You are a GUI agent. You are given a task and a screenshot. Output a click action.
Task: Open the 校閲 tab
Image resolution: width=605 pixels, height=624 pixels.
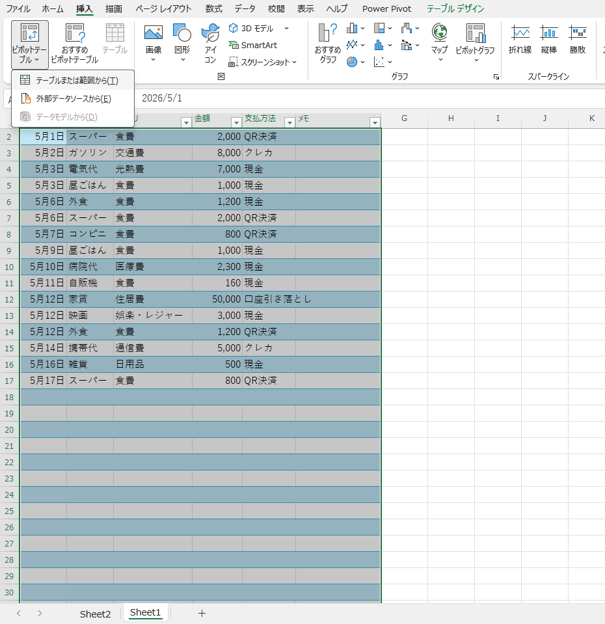[x=276, y=8]
